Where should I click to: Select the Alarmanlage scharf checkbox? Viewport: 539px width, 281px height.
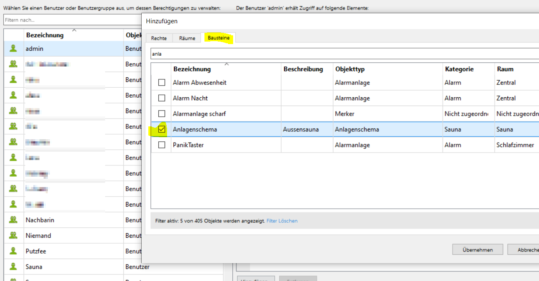(x=162, y=113)
